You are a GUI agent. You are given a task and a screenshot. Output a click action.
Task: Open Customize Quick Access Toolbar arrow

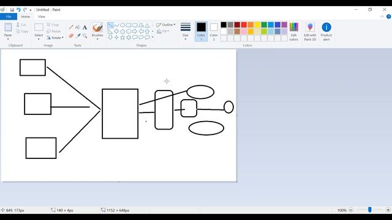tap(31, 10)
